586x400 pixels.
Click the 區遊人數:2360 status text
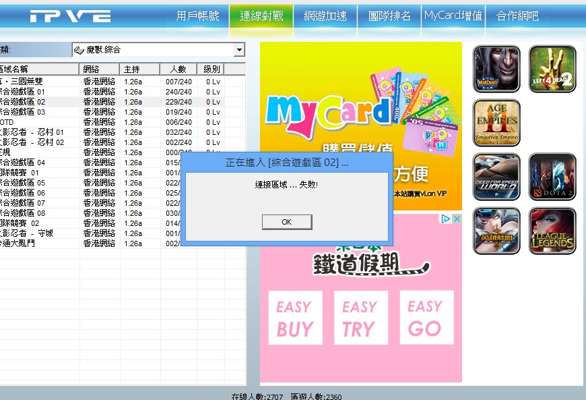316,396
